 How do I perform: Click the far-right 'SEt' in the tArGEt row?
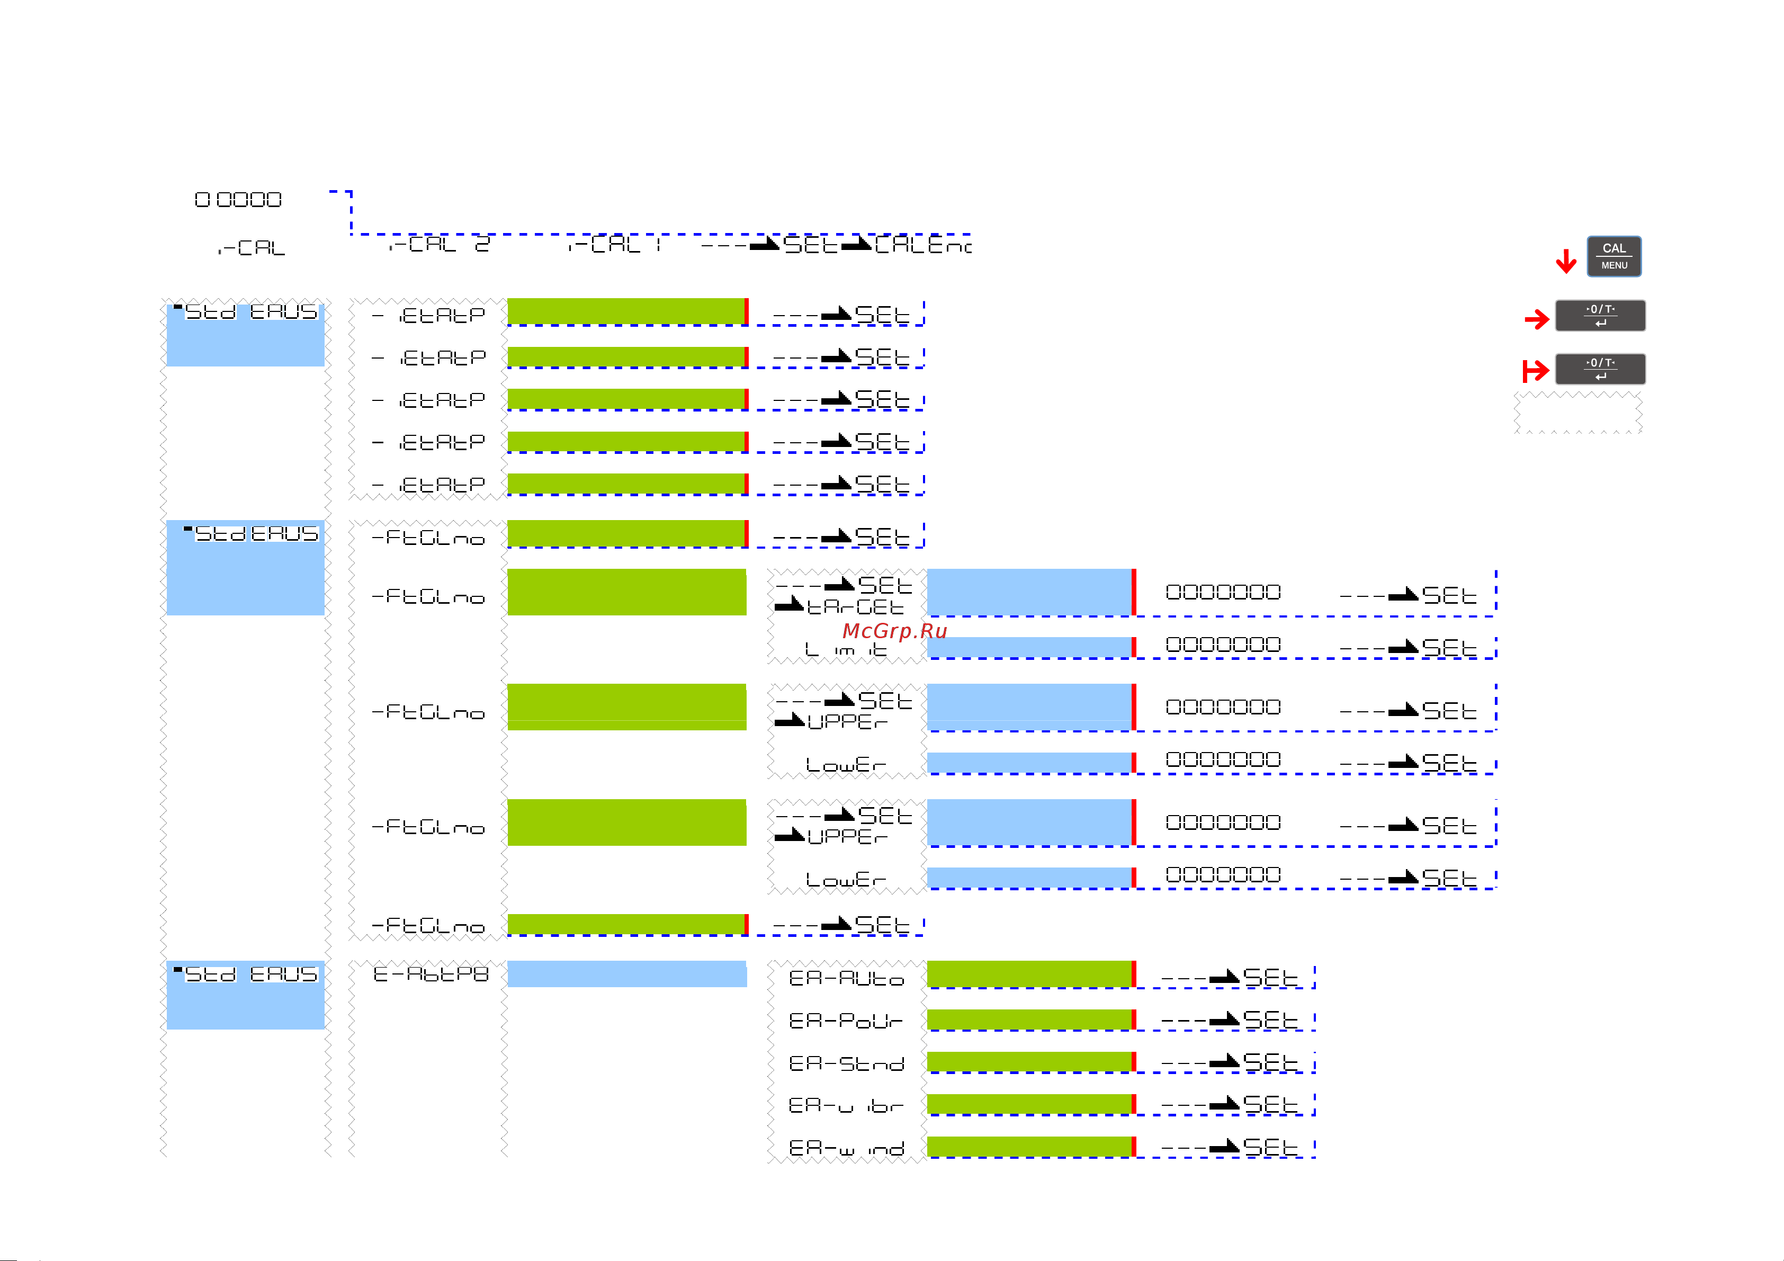coord(1449,596)
